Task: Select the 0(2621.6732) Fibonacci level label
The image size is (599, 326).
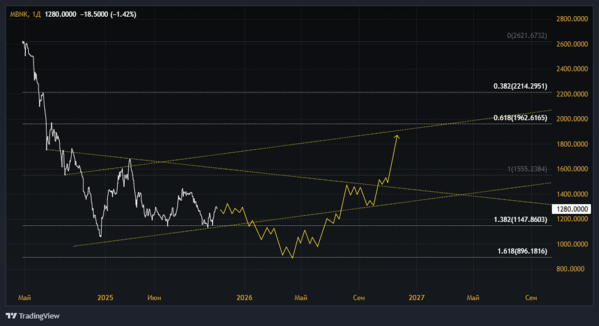Action: tap(527, 35)
